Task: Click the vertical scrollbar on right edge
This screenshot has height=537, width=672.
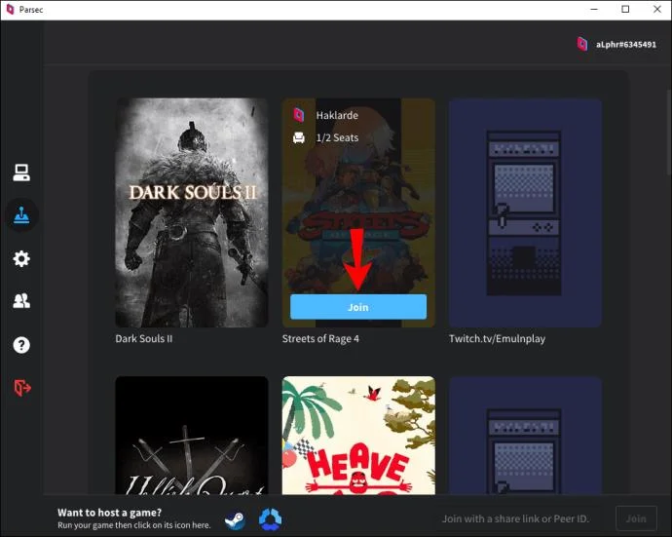Action: point(669,133)
